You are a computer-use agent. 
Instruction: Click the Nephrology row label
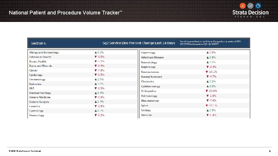pyautogui.click(x=148, y=67)
